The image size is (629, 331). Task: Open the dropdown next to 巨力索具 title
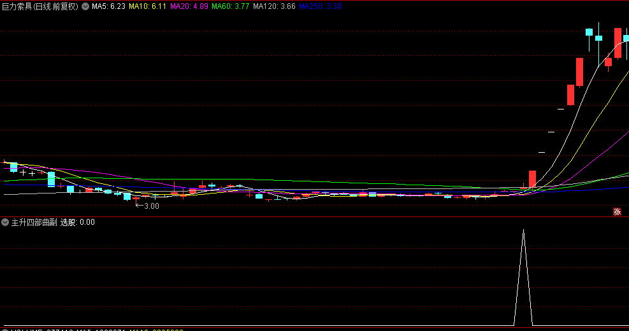85,6
